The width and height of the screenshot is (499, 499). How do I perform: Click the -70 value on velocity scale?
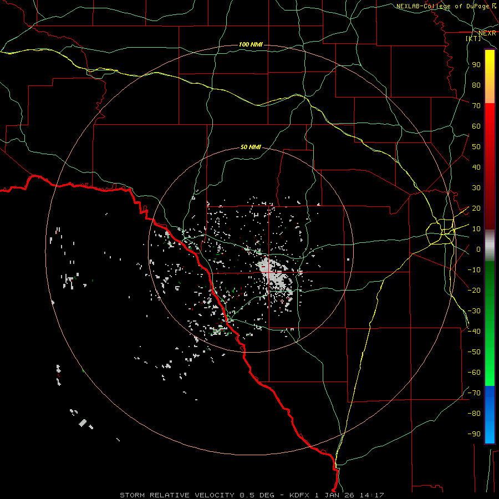474,393
